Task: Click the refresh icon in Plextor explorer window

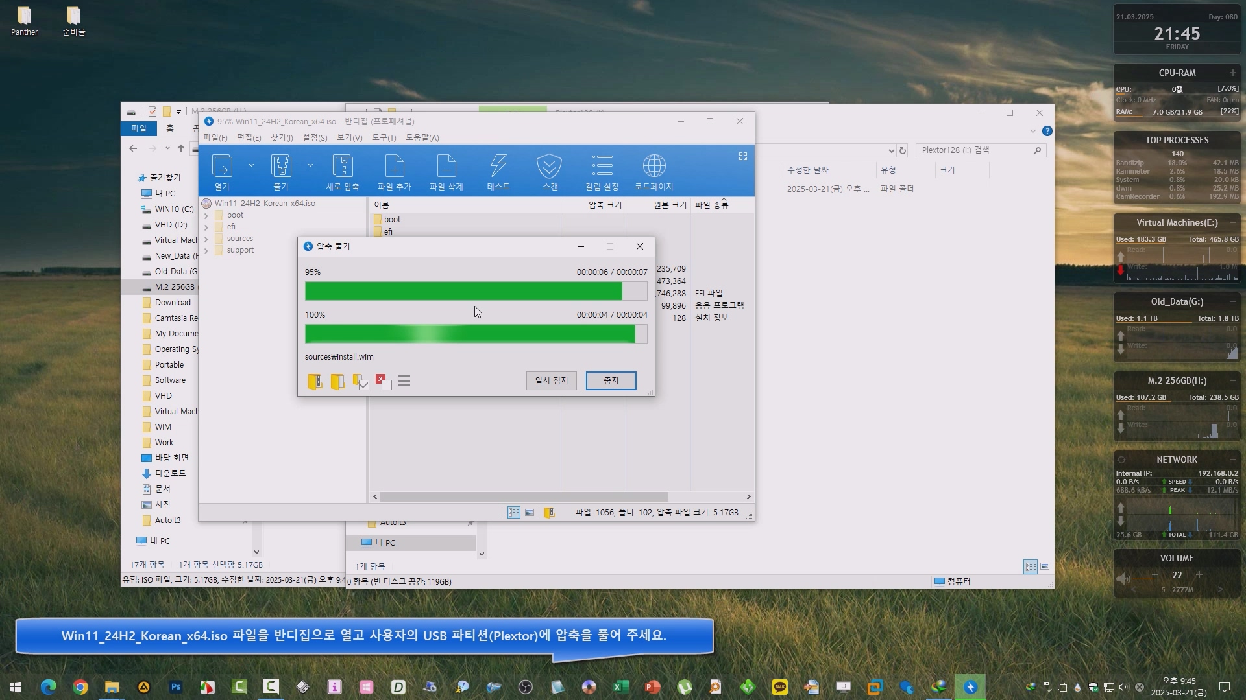Action: click(902, 150)
